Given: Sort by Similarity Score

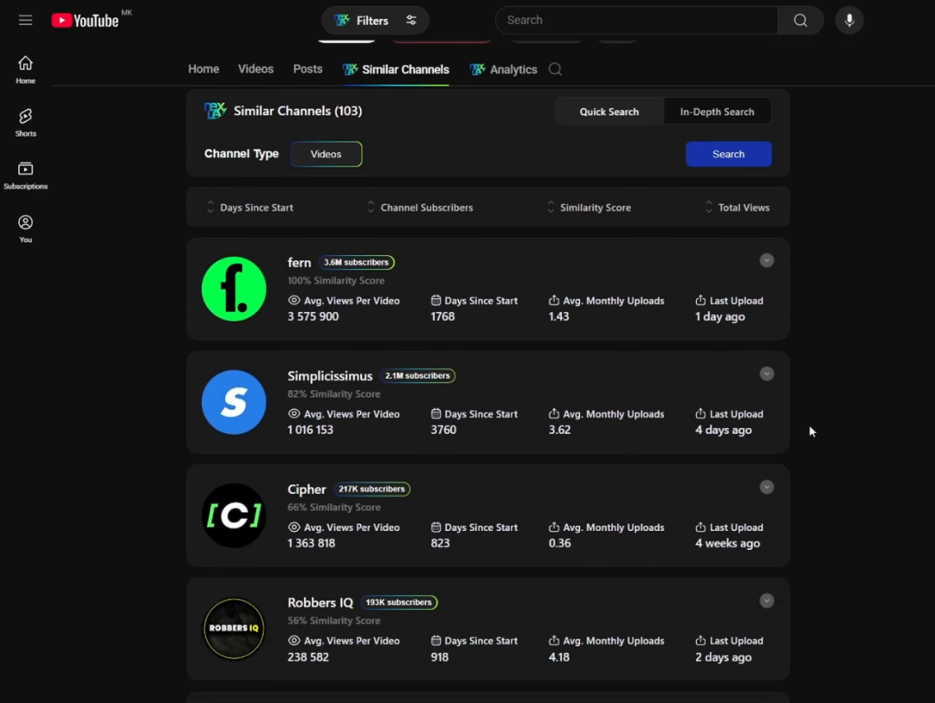Looking at the screenshot, I should coord(589,208).
